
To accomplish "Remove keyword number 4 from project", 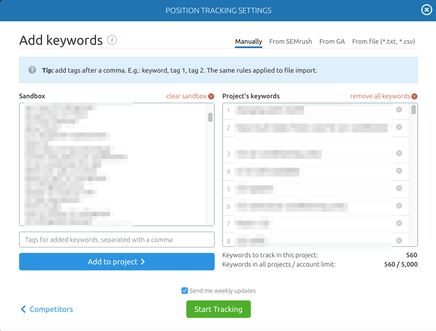I will pos(399,171).
